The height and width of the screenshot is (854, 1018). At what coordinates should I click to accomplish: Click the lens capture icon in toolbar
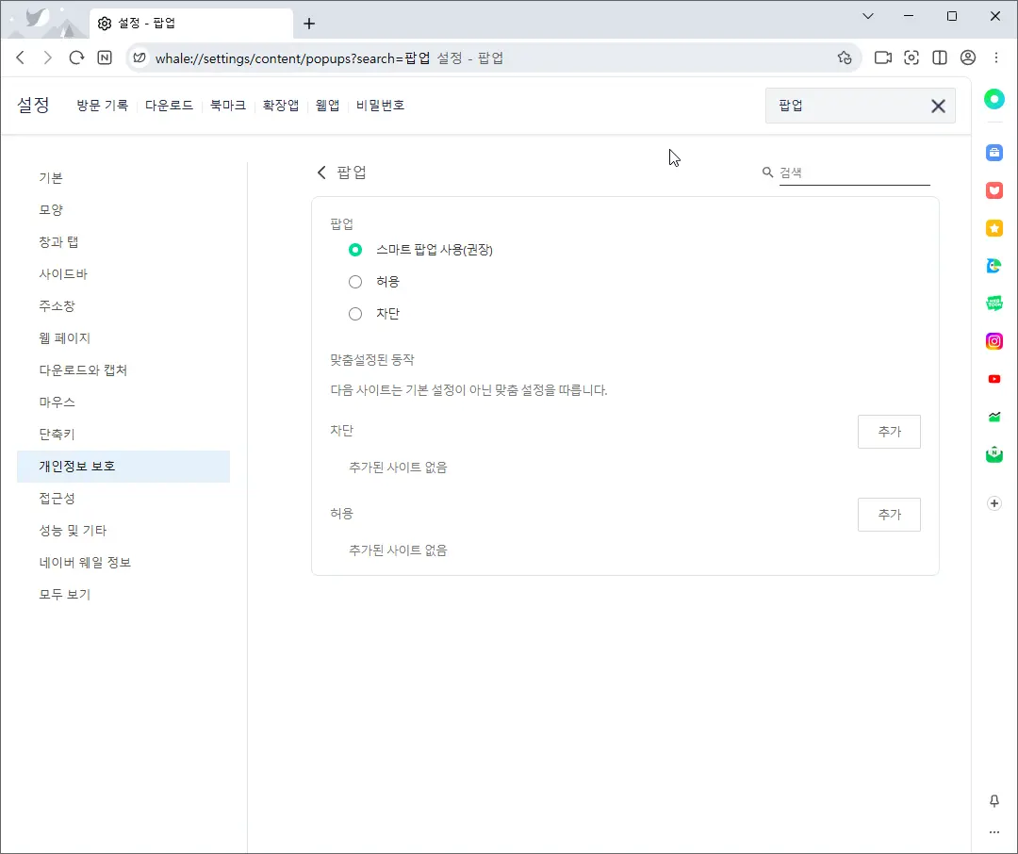[911, 57]
